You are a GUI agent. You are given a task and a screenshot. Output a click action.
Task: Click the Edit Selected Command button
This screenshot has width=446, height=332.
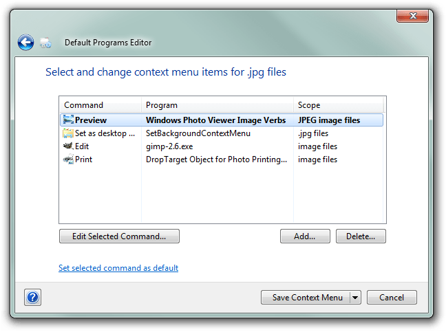tap(119, 236)
